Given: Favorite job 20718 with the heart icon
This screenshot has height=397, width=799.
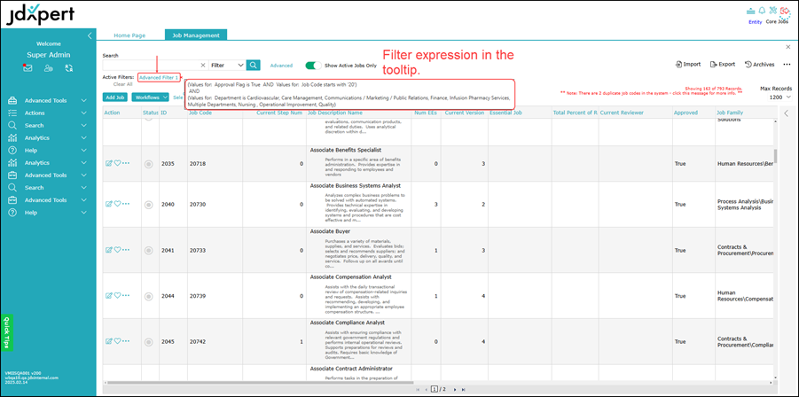Looking at the screenshot, I should [117, 163].
